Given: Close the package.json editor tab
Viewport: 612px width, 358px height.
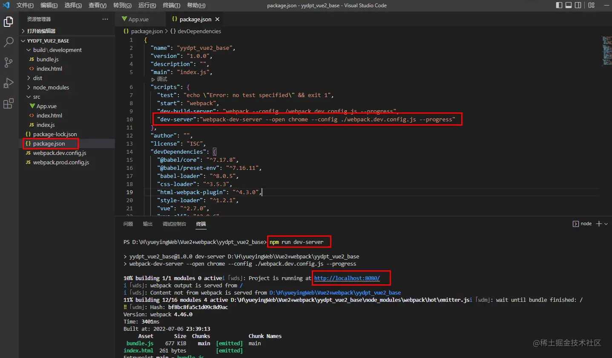Looking at the screenshot, I should pyautogui.click(x=218, y=19).
